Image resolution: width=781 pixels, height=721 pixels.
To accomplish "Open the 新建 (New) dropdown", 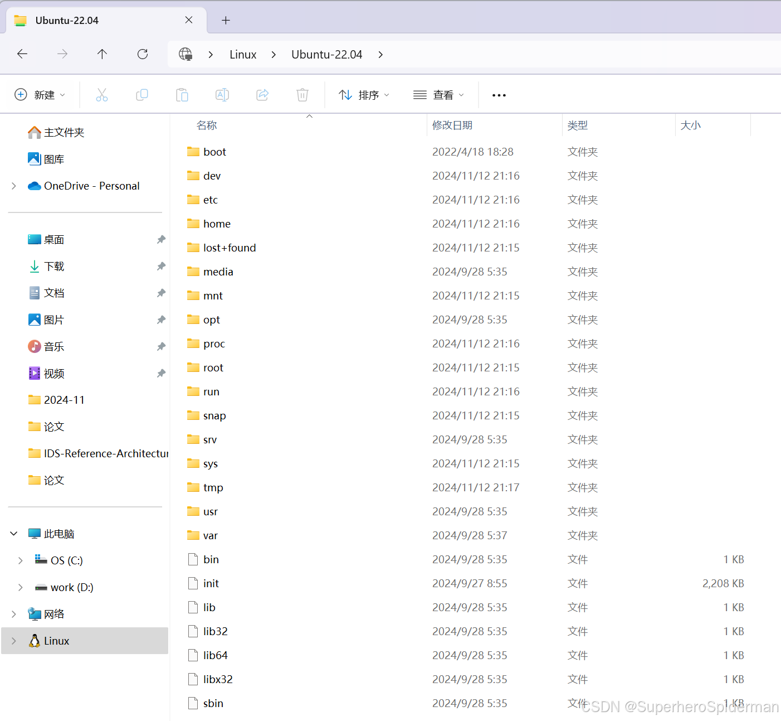I will coord(40,95).
